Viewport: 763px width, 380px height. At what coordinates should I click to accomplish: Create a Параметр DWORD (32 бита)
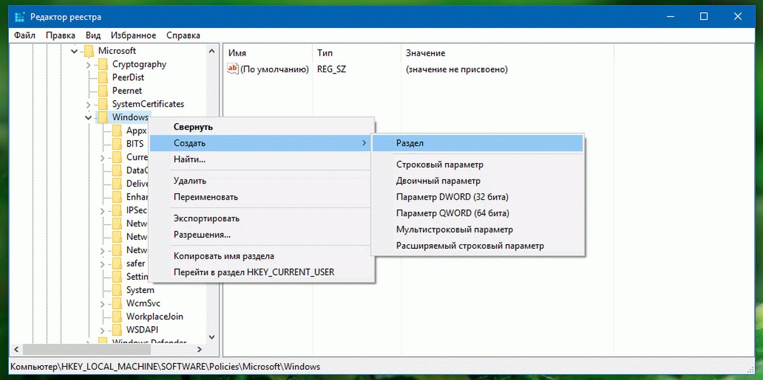pyautogui.click(x=478, y=197)
